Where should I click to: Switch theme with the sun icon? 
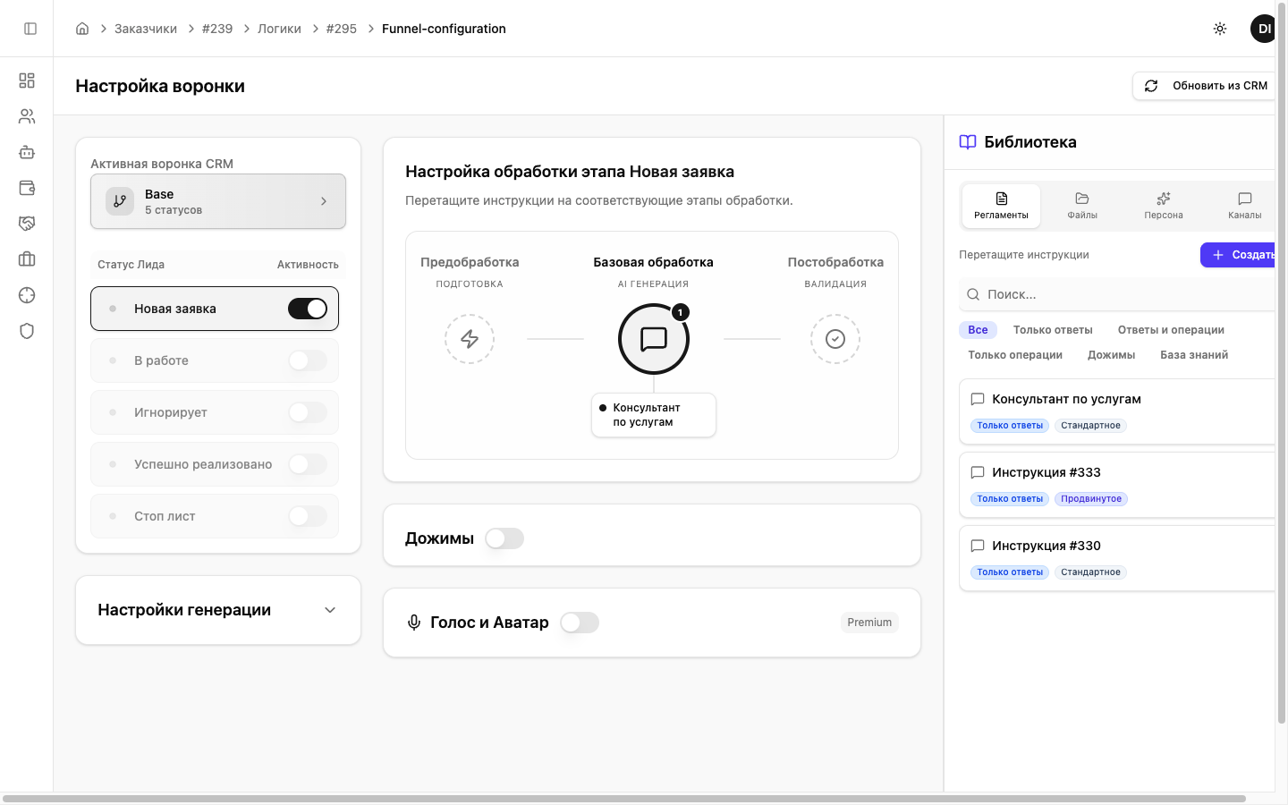1220,29
